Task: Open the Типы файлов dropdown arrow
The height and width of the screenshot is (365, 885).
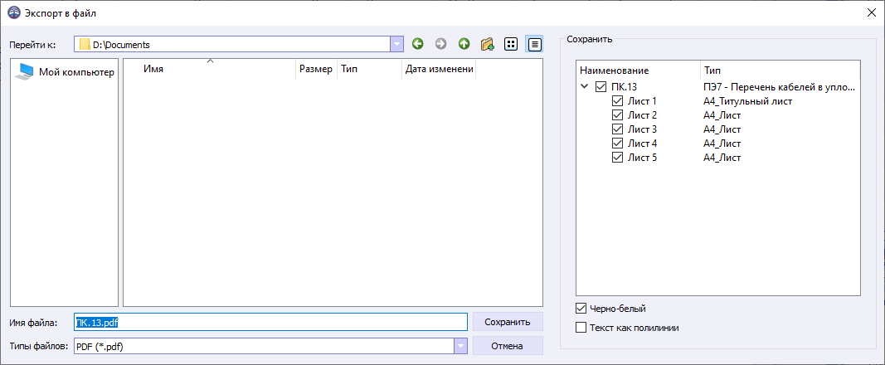Action: 461,346
